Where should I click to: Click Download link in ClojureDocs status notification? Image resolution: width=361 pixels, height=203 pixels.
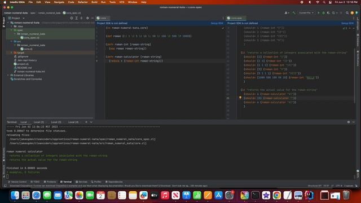[166, 186]
